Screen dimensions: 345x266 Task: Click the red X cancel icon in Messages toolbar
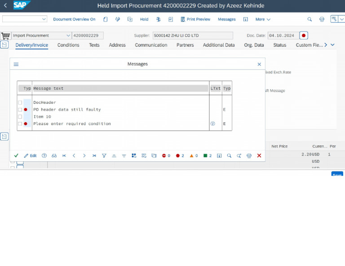click(x=259, y=156)
